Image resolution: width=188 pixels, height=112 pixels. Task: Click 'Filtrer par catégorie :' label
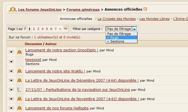coord(88,29)
